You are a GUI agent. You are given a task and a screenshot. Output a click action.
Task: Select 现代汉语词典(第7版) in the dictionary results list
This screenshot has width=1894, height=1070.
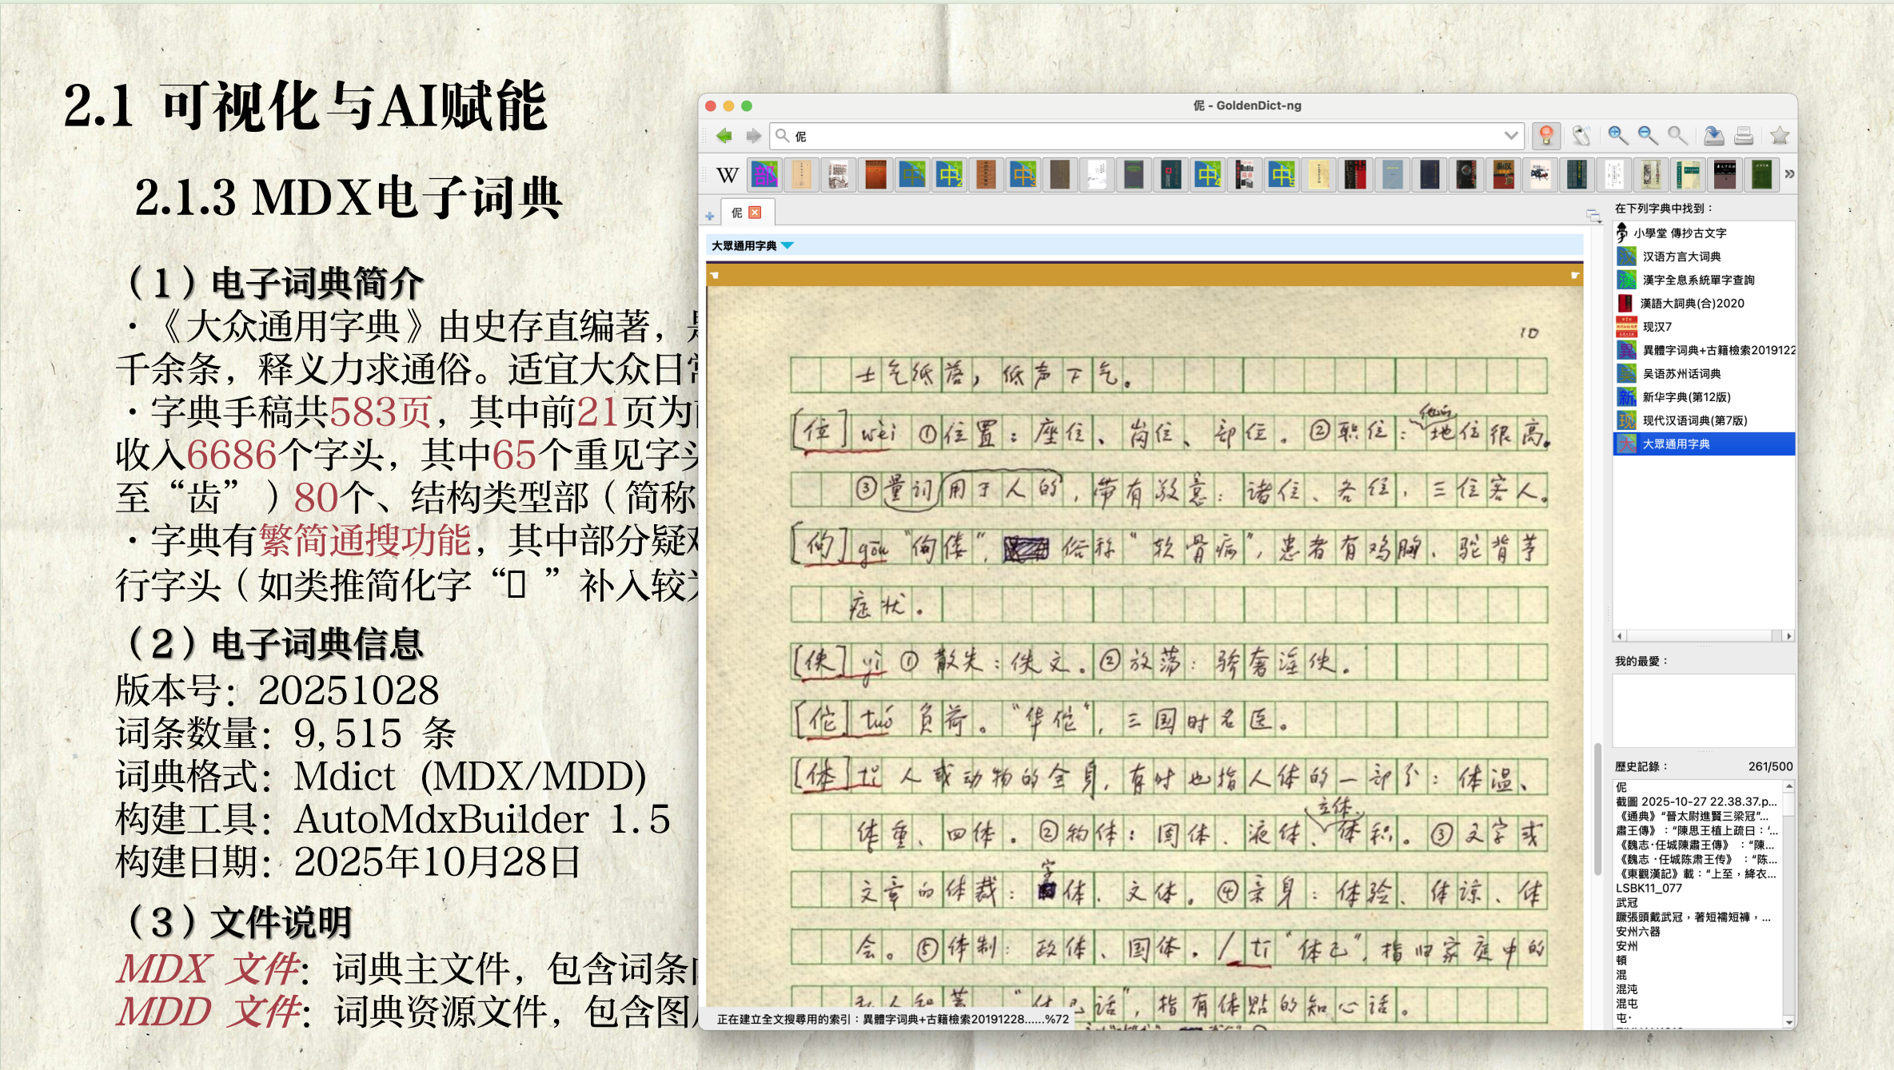pos(1695,420)
